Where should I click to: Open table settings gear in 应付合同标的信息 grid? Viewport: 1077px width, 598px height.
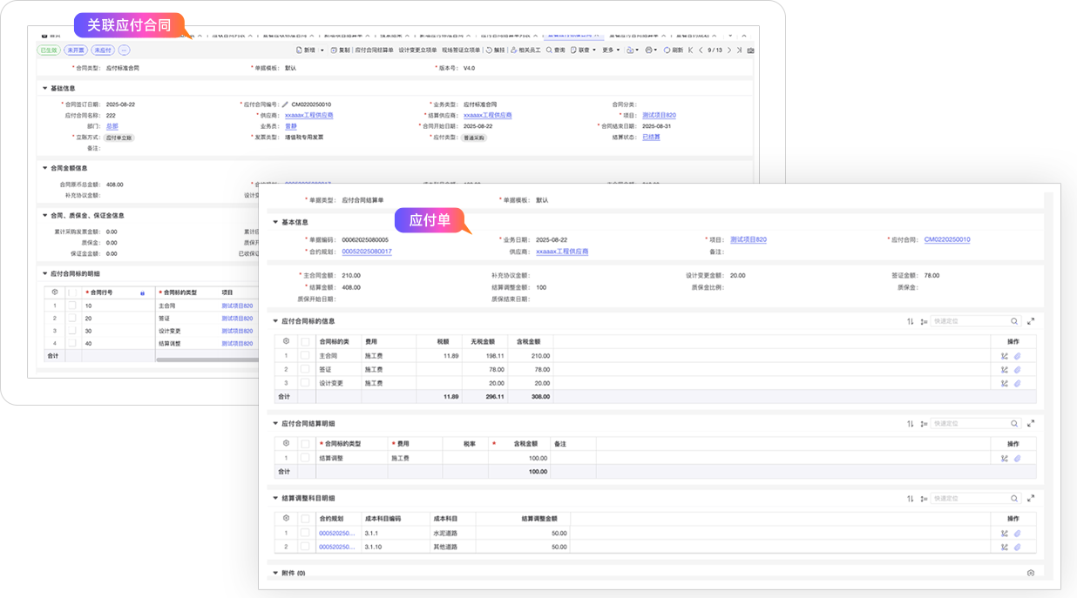pyautogui.click(x=285, y=341)
